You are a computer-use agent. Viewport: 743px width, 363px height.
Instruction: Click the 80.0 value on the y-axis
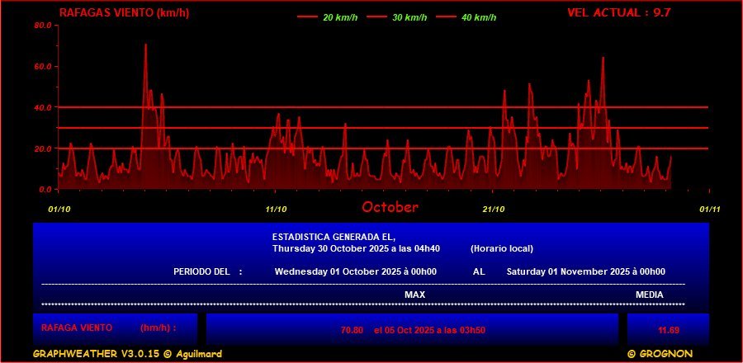(x=43, y=26)
